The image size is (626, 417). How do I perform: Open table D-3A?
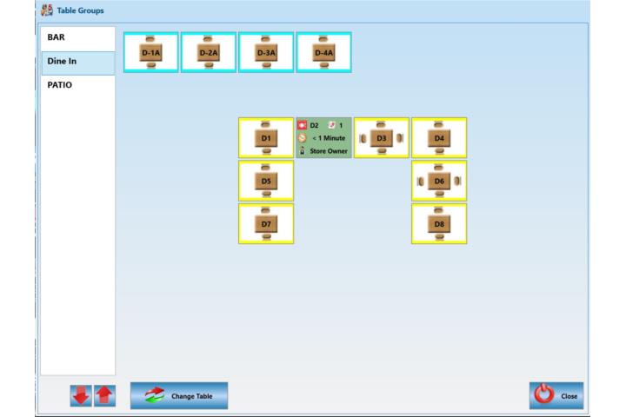266,52
